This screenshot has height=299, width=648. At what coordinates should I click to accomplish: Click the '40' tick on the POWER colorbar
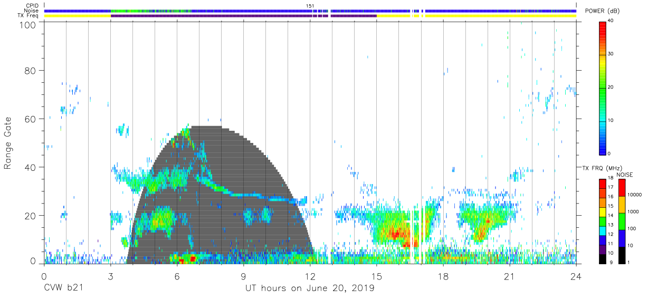pyautogui.click(x=611, y=21)
